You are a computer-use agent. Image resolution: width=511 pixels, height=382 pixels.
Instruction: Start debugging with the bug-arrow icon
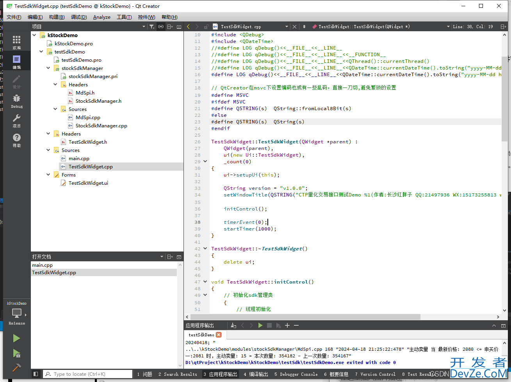coord(16,353)
